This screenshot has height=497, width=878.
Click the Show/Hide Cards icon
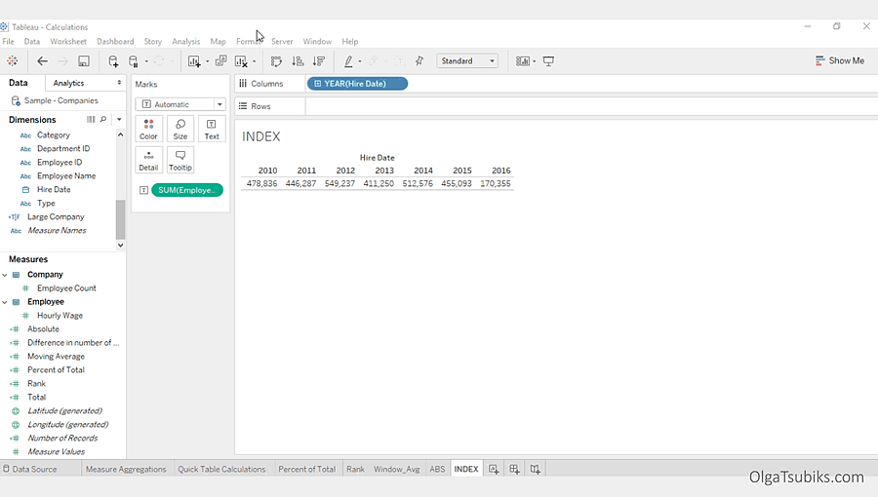coord(522,61)
